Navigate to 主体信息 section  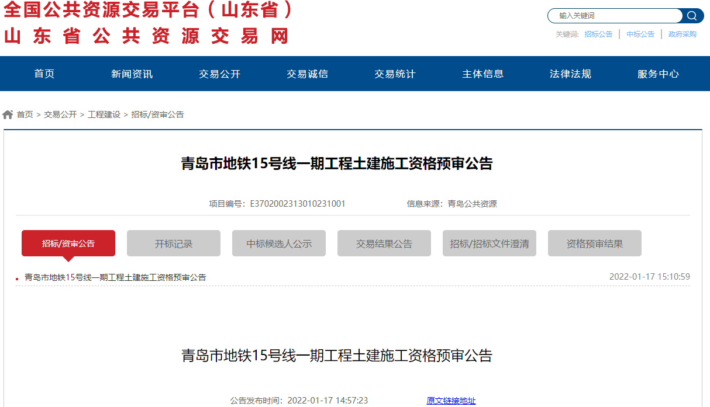(x=482, y=74)
